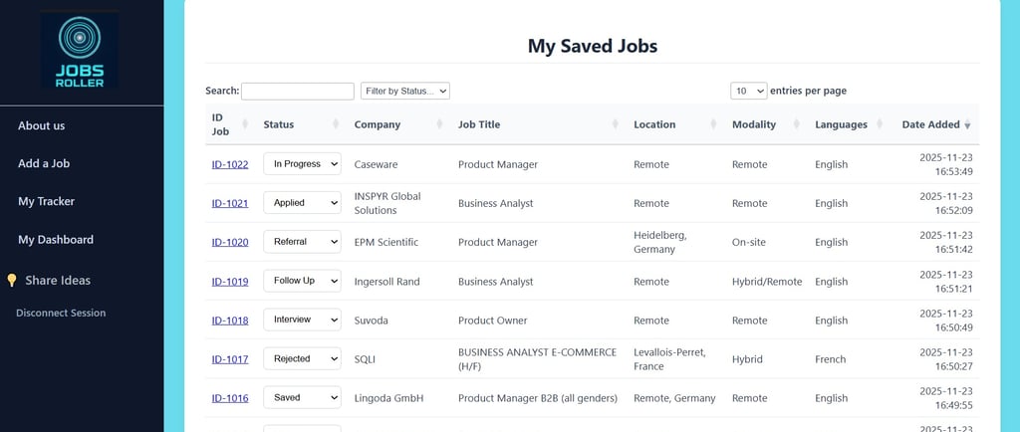Click Disconnect Session in the sidebar
Viewport: 1020px width, 432px height.
(x=61, y=313)
